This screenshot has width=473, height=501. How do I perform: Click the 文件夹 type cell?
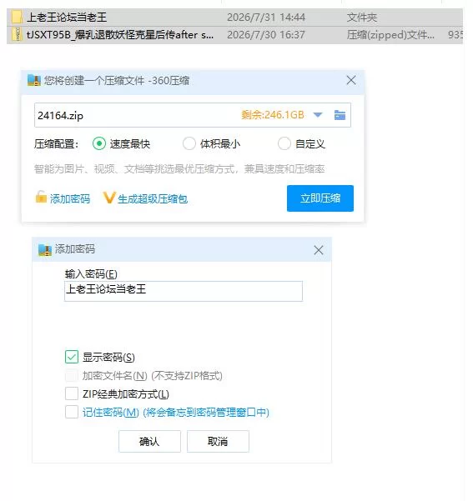[x=362, y=18]
